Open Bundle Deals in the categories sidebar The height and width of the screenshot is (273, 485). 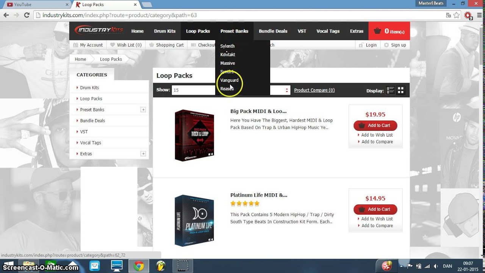(92, 121)
